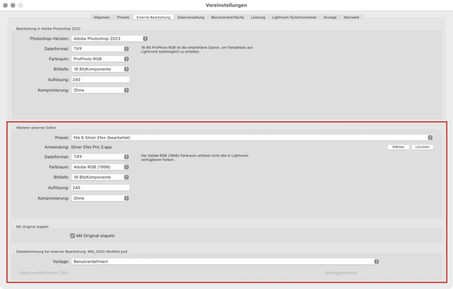
Task: Open external editor Bittiefe dropdown
Action: point(100,177)
